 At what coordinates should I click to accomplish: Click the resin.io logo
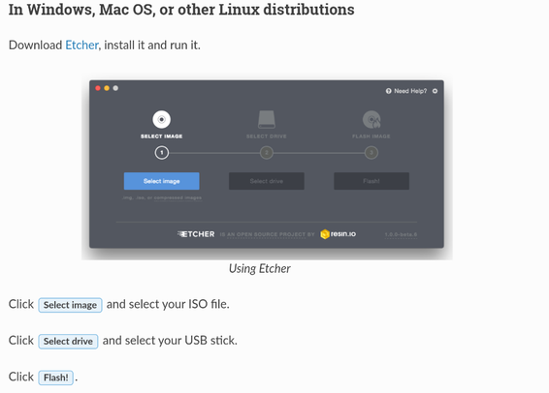pos(338,234)
